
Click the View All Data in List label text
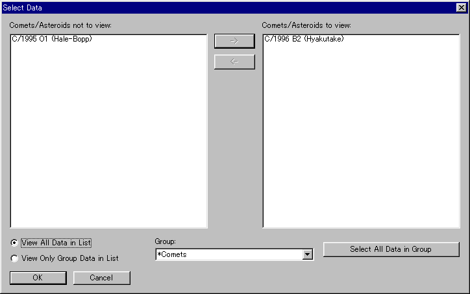[56, 243]
